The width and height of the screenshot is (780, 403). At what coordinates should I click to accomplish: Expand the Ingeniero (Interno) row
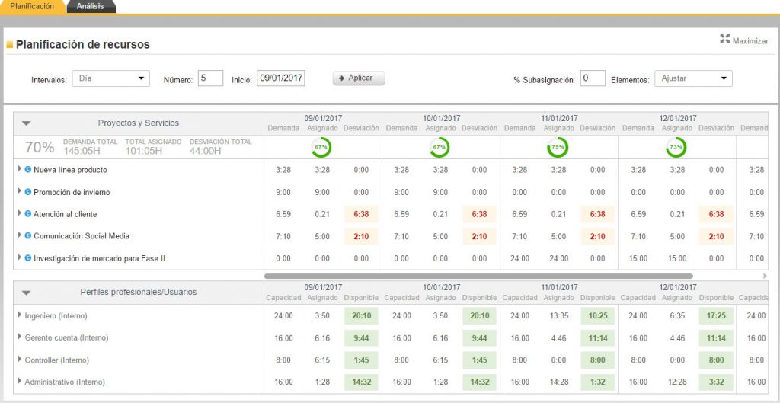20,315
